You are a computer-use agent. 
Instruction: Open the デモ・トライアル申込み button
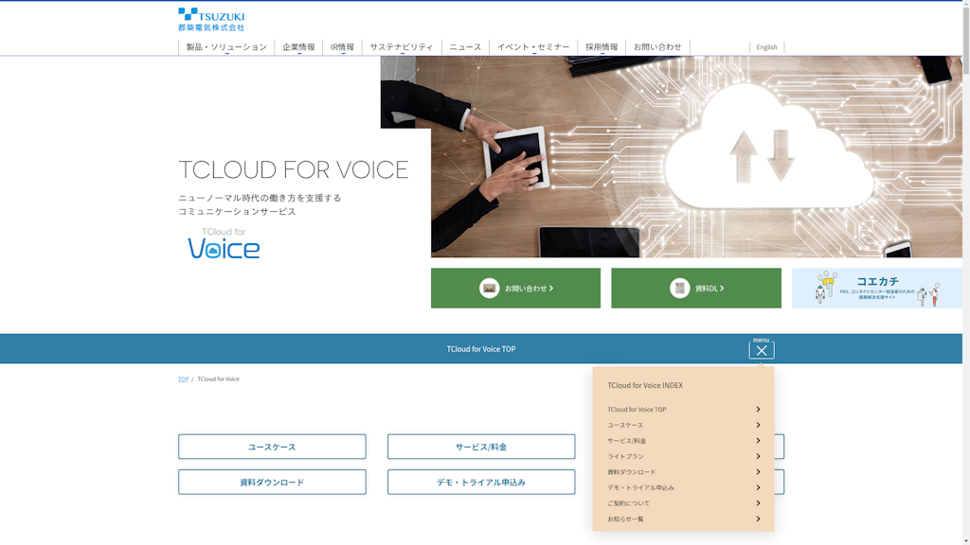point(480,483)
